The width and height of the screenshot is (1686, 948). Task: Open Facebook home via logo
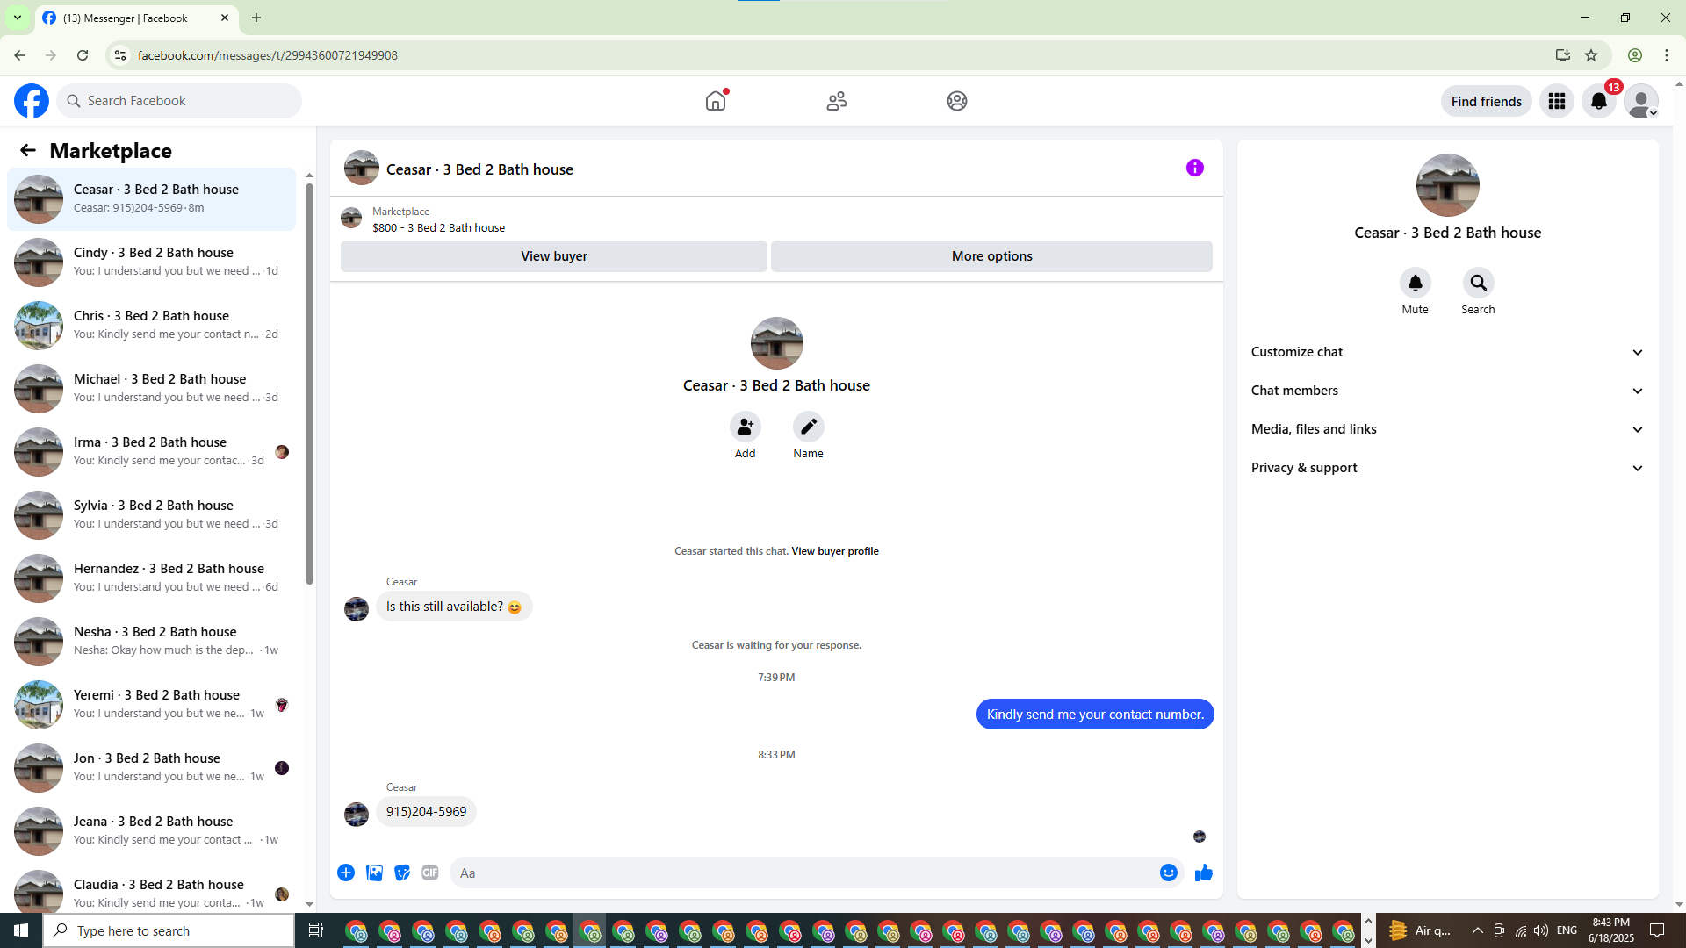(x=32, y=101)
